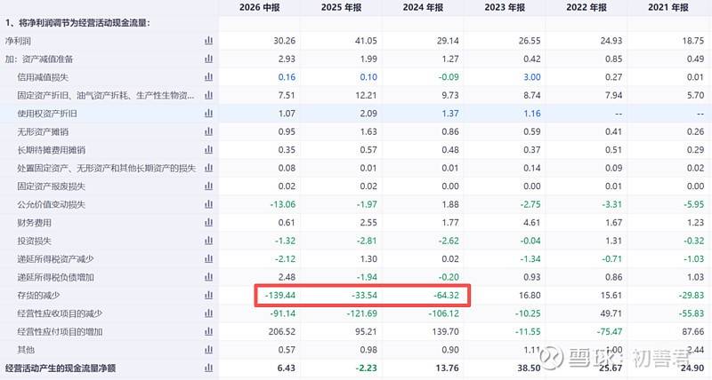Screen dimensions: 712x380
Task: Click the 加：资产减值准备 row label
Action: [39, 59]
